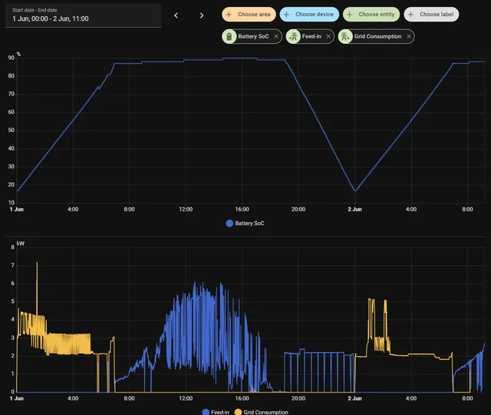Click the Feed-in chip's power icon

tap(293, 36)
